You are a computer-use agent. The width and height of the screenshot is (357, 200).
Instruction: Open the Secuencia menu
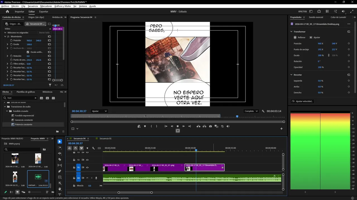click(x=33, y=6)
